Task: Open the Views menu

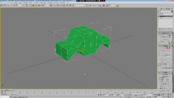Action: pos(16,3)
